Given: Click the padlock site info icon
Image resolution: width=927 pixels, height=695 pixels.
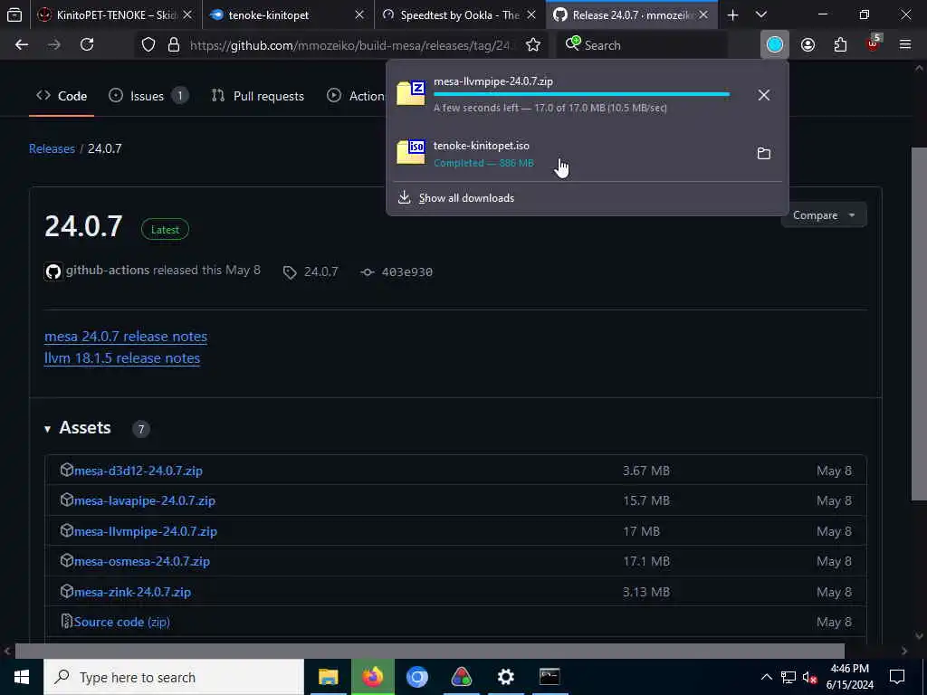Looking at the screenshot, I should (174, 45).
